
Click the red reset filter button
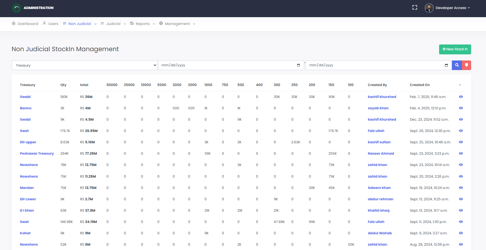pos(466,65)
